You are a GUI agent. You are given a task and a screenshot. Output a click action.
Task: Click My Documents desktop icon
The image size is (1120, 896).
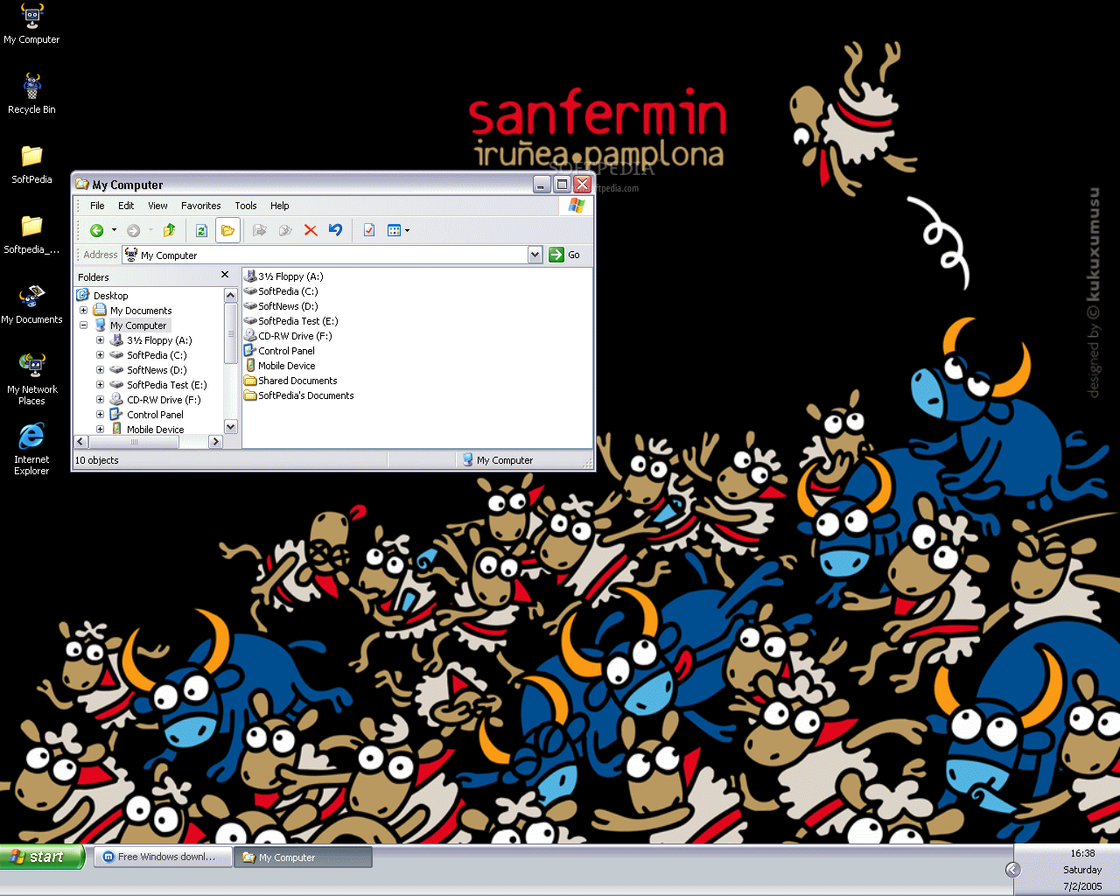[31, 304]
